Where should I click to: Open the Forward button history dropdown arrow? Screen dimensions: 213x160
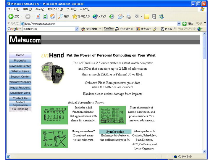33,17
